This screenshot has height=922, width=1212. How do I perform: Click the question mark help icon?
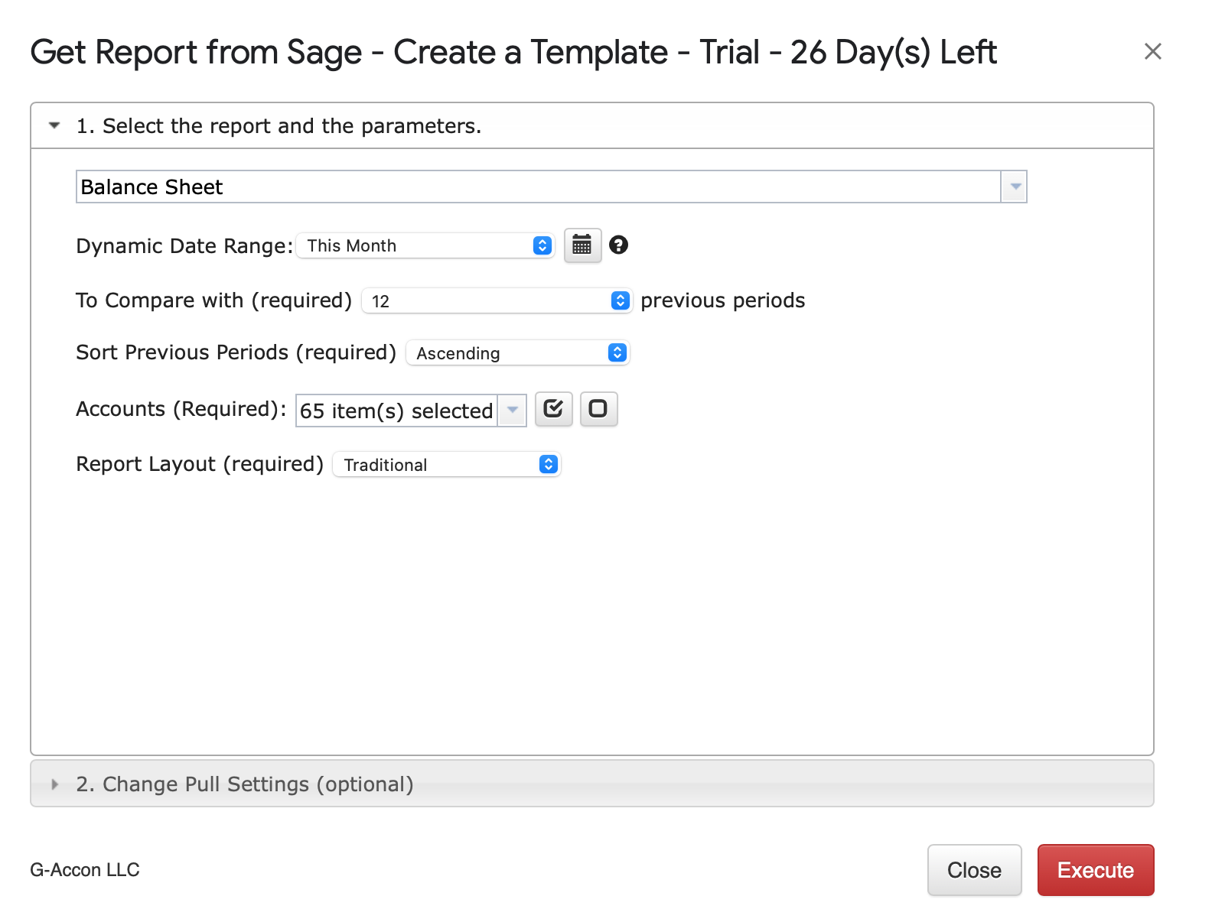tap(618, 245)
